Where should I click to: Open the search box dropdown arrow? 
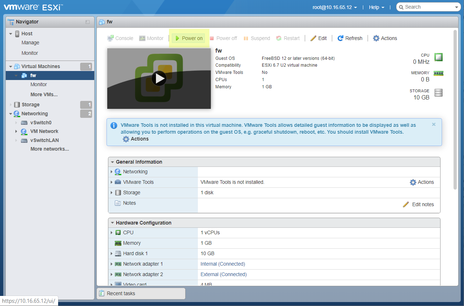[x=457, y=7]
